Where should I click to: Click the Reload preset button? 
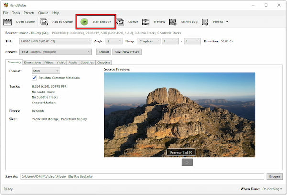pos(104,52)
